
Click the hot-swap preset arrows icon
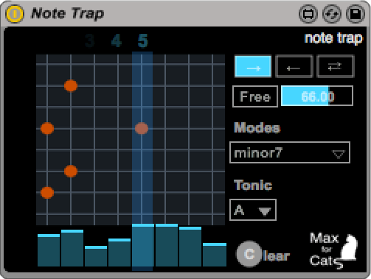[332, 14]
